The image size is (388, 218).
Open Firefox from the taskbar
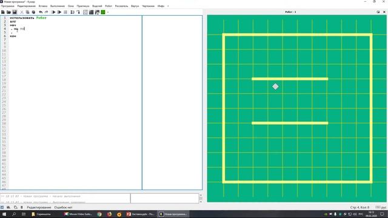[x=109, y=214]
